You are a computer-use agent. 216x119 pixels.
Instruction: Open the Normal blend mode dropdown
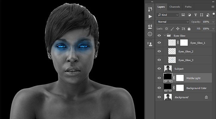pos(173,22)
